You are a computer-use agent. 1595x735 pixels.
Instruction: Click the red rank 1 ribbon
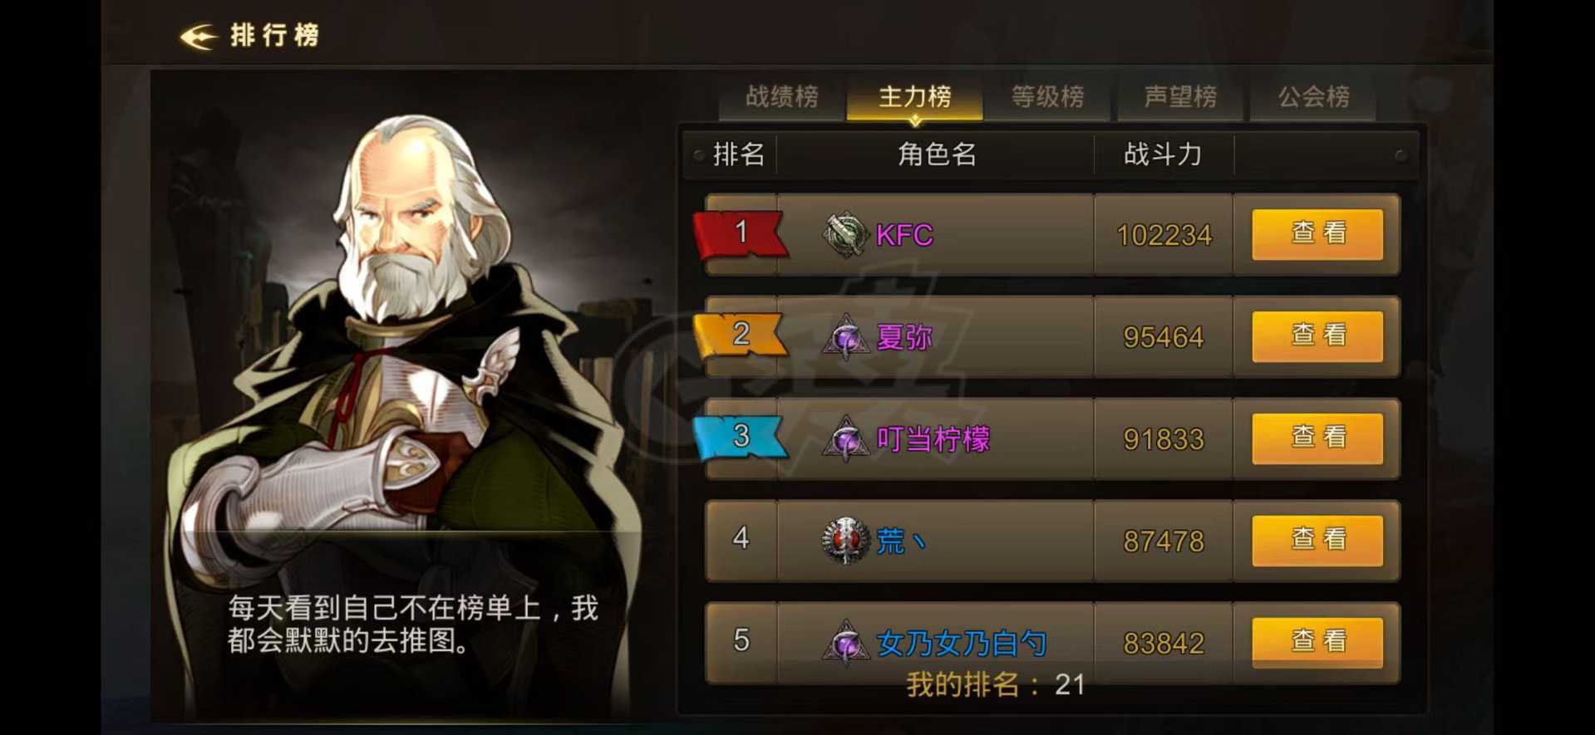pyautogui.click(x=740, y=234)
